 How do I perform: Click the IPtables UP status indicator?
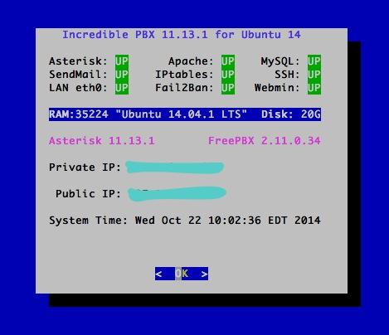click(x=228, y=75)
